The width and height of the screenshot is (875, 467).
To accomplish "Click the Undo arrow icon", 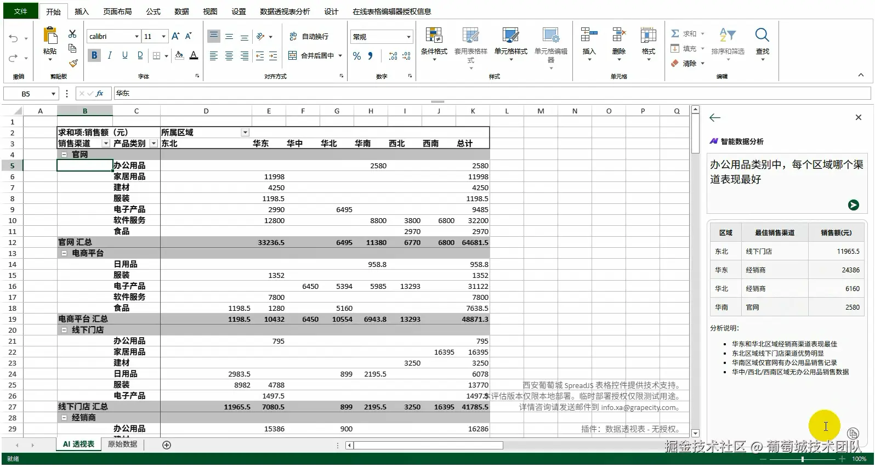I will (14, 38).
